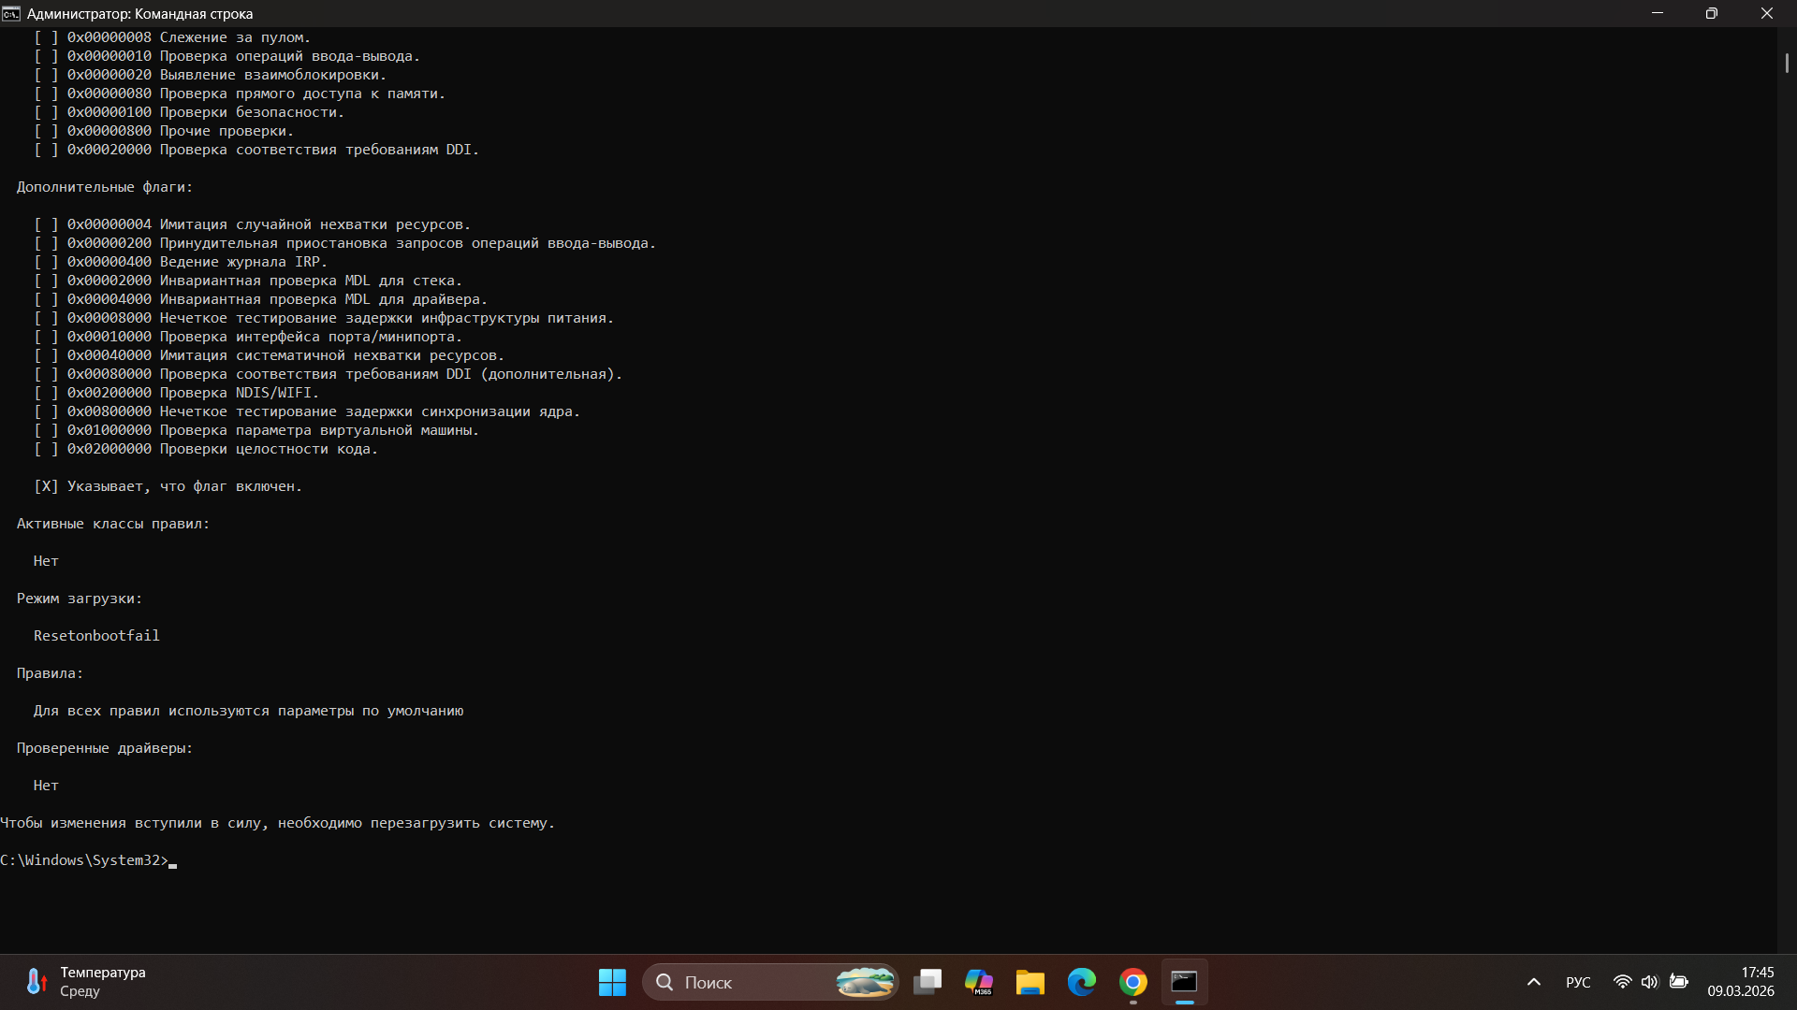The width and height of the screenshot is (1797, 1010).
Task: Launch Microsoft 365 Copilot from taskbar
Action: point(979,982)
